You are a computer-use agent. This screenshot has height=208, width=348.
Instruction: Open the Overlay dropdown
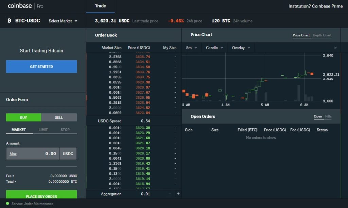pos(241,48)
